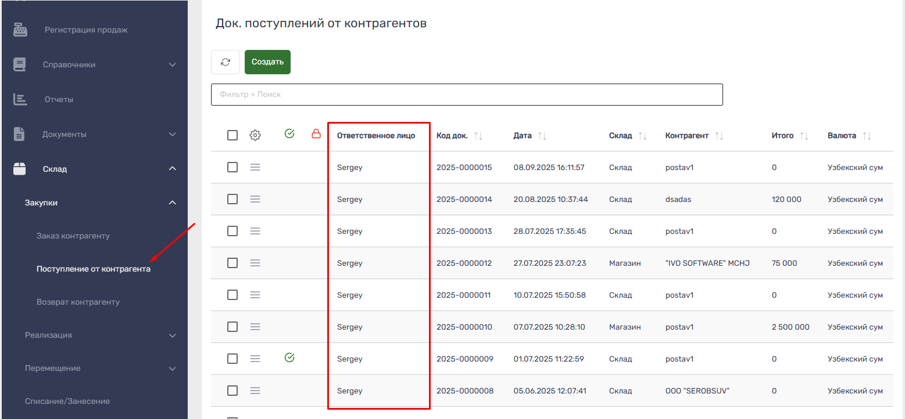Image resolution: width=905 pixels, height=419 pixels.
Task: Collapse the Склад sidebar section
Action: (172, 169)
